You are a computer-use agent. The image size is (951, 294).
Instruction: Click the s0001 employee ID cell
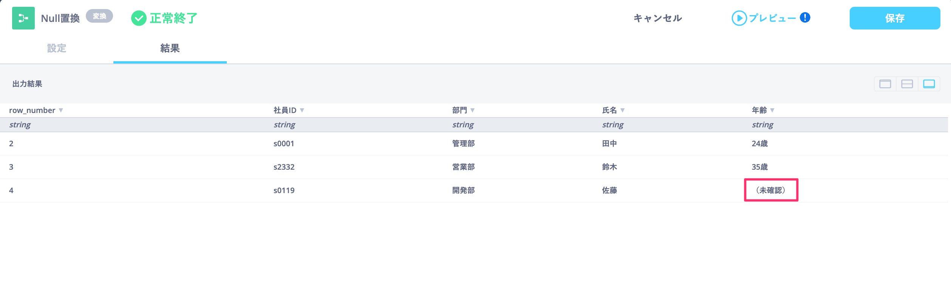284,144
